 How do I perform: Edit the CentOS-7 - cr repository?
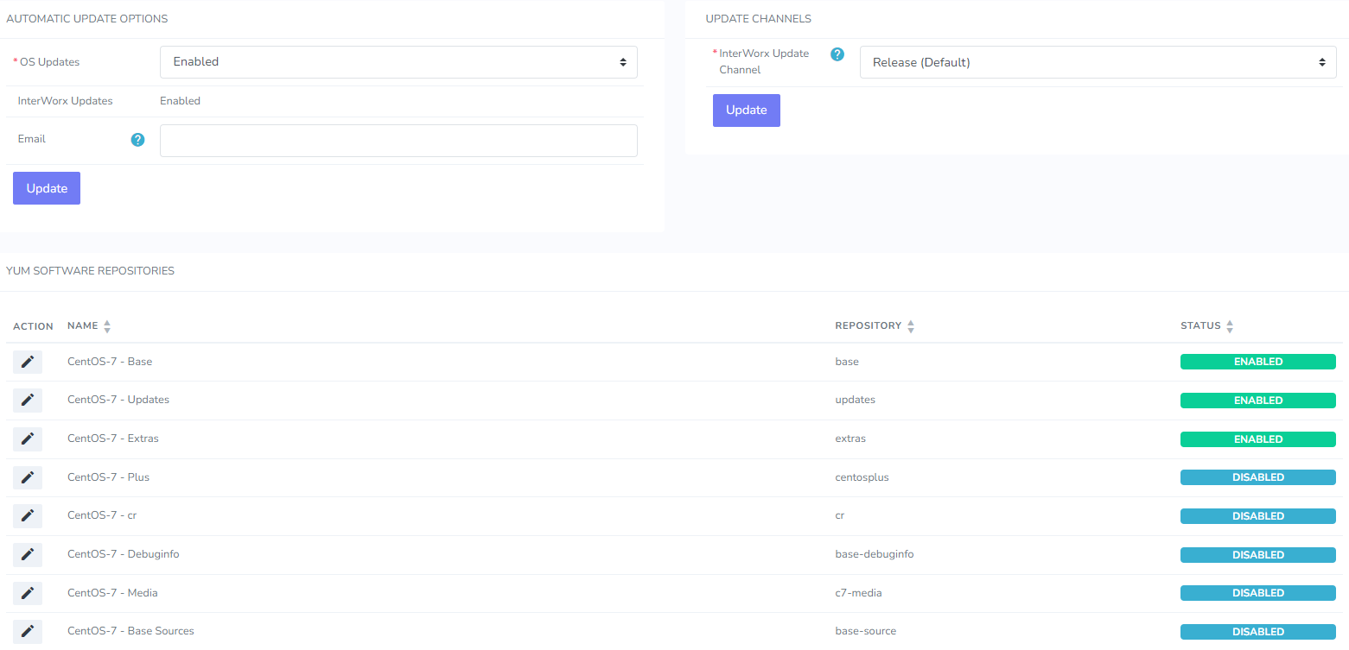(x=27, y=515)
